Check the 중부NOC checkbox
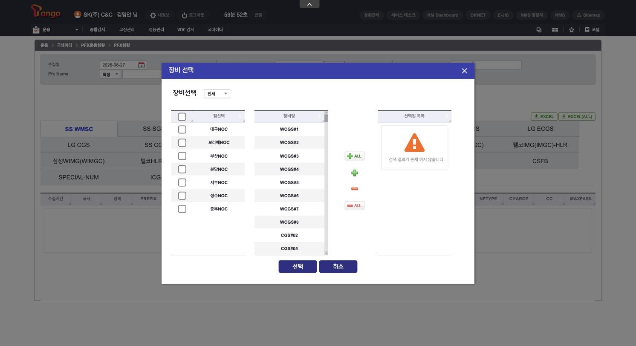The height and width of the screenshot is (346, 636). tap(182, 209)
